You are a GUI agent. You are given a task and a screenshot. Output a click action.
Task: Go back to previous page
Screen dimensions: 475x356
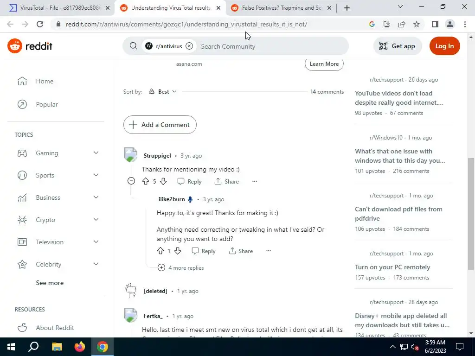[10, 24]
